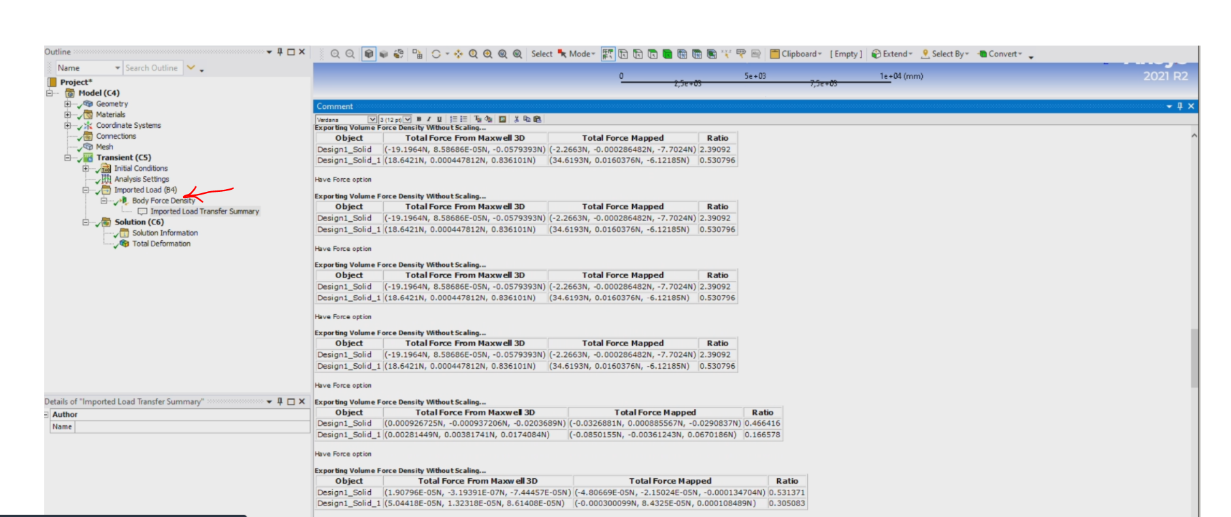Open the Convert menu
The width and height of the screenshot is (1231, 517).
(1000, 54)
